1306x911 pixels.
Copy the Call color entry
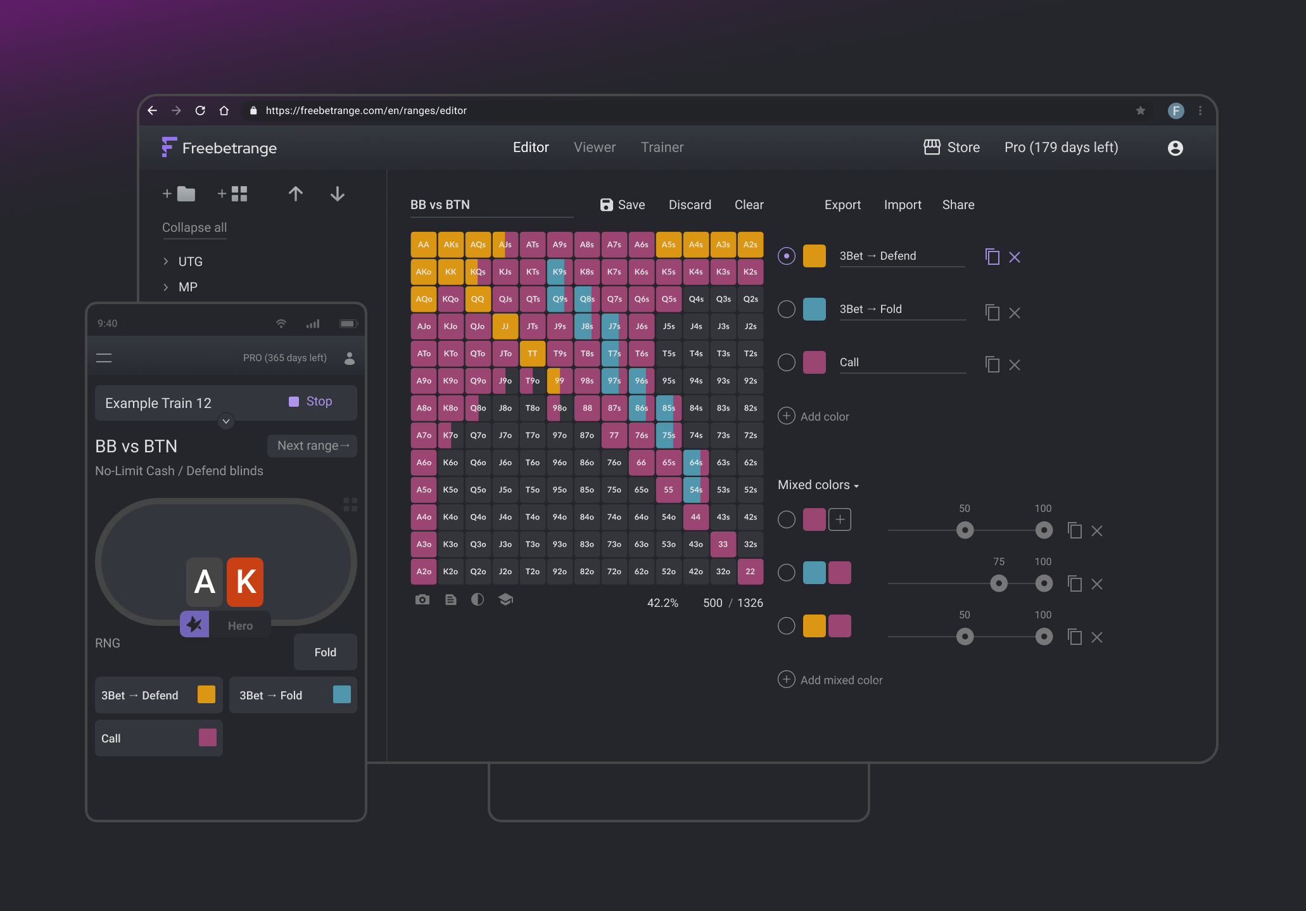[x=992, y=364]
